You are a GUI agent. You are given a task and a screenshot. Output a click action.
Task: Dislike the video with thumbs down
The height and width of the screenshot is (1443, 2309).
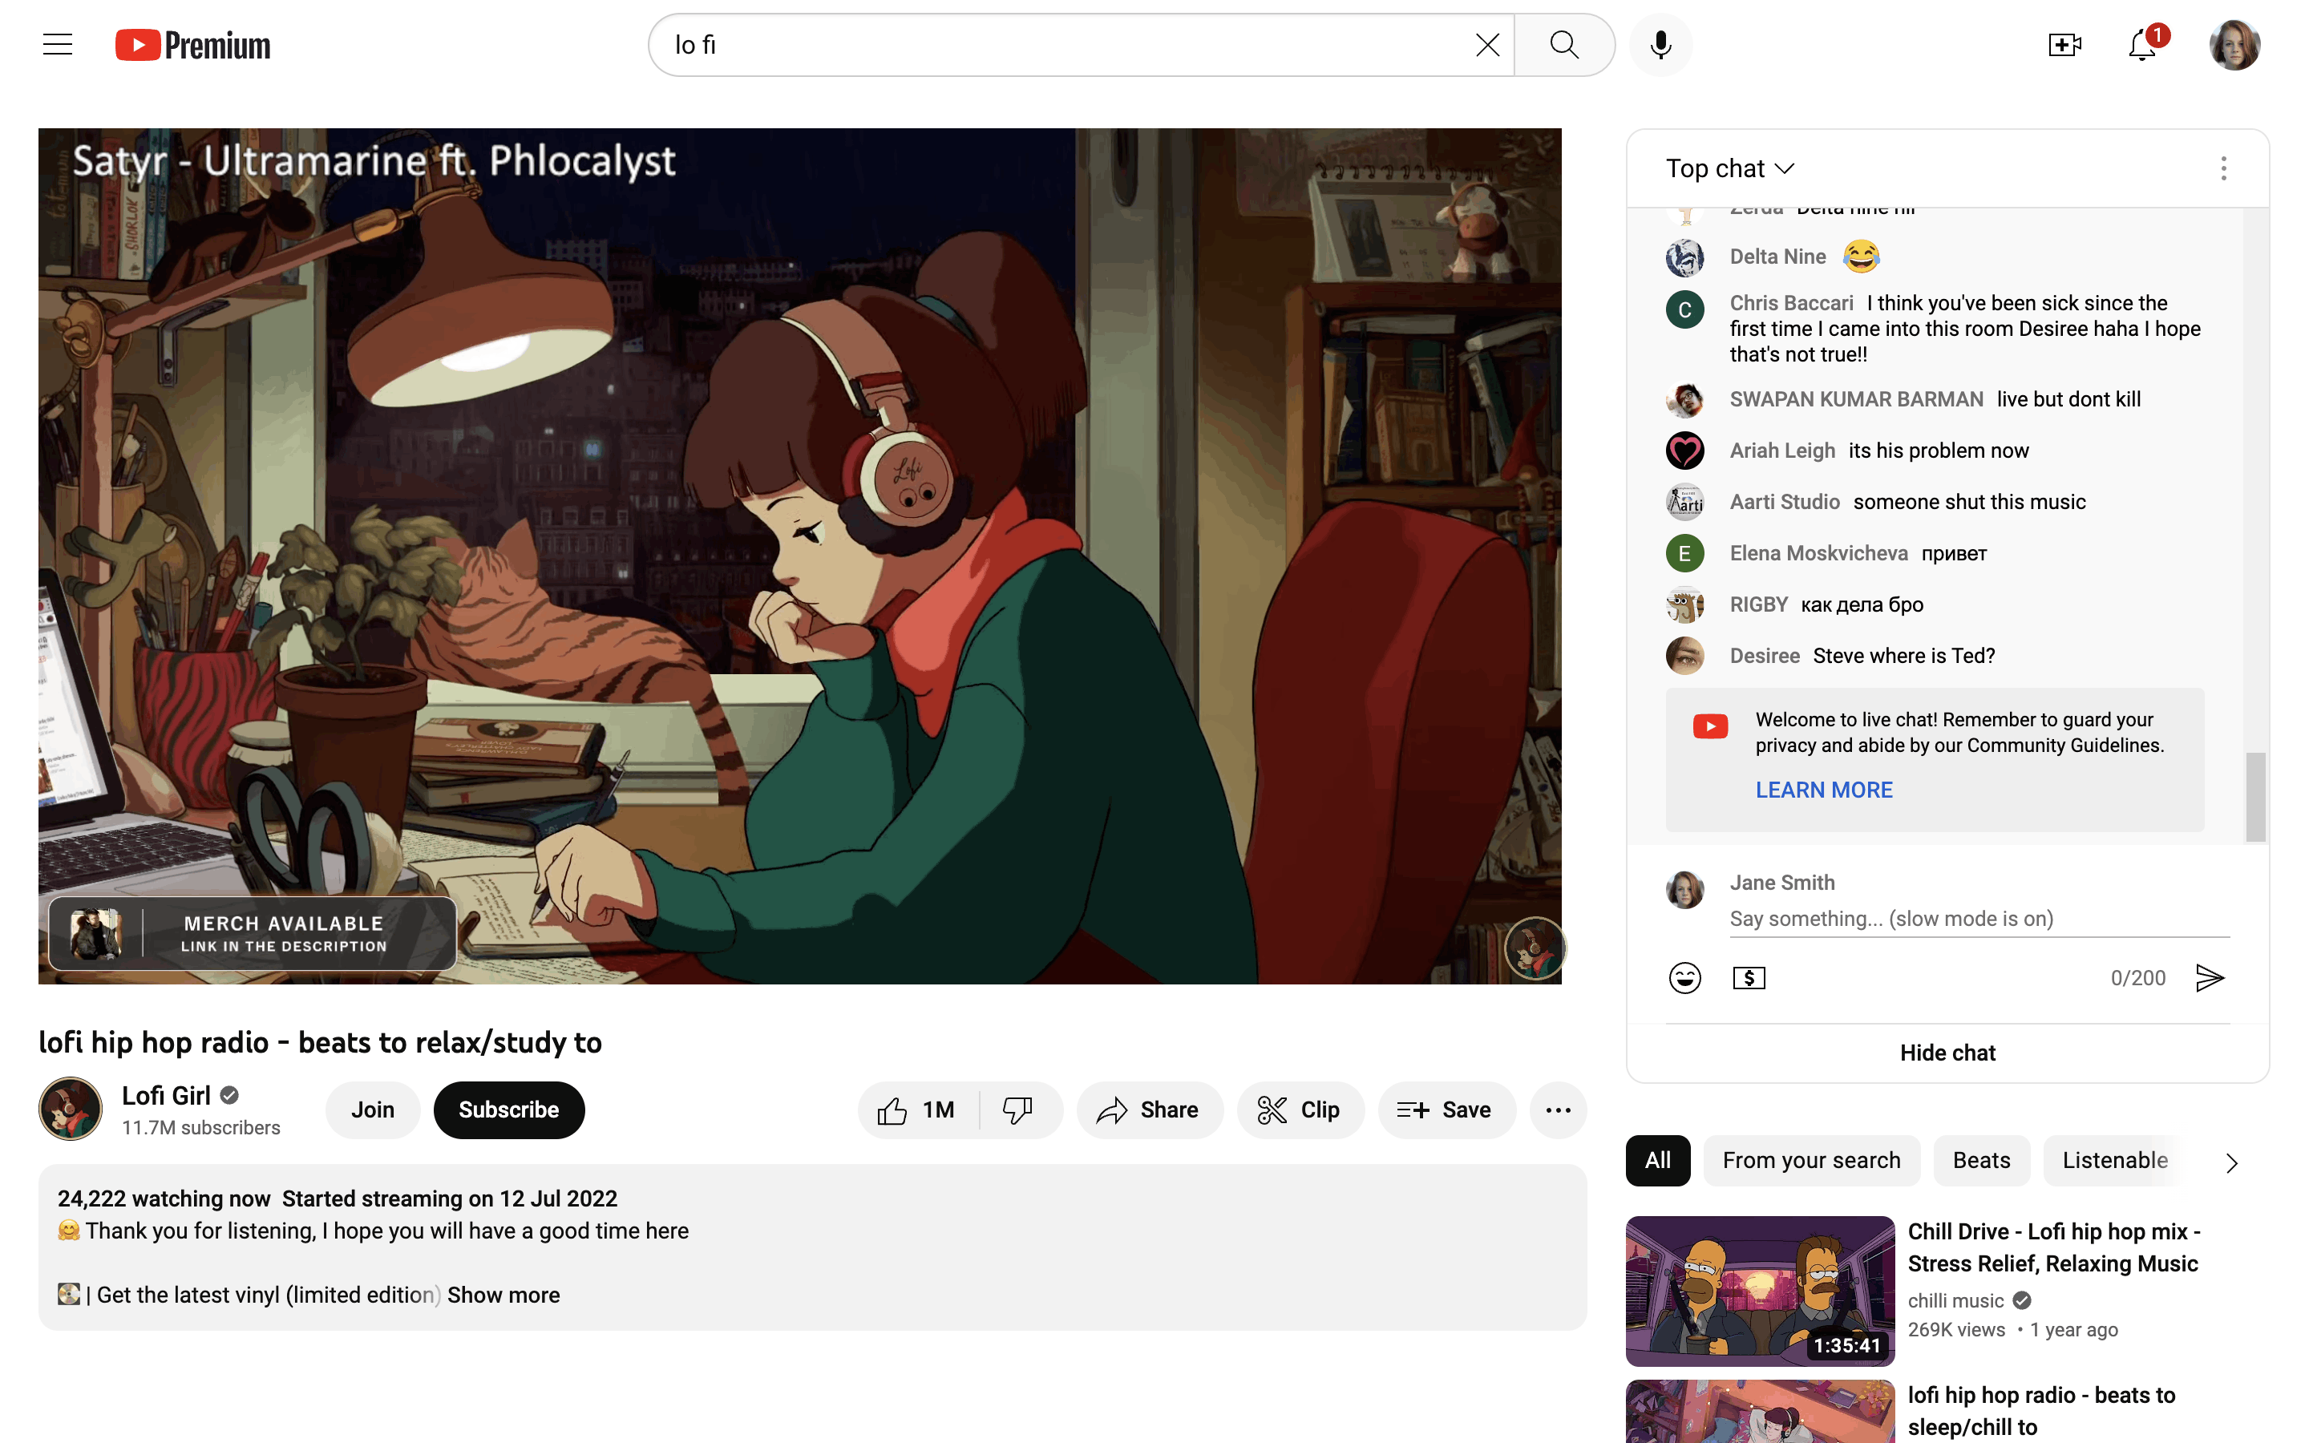[1018, 1110]
